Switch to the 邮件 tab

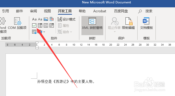tap(20, 11)
